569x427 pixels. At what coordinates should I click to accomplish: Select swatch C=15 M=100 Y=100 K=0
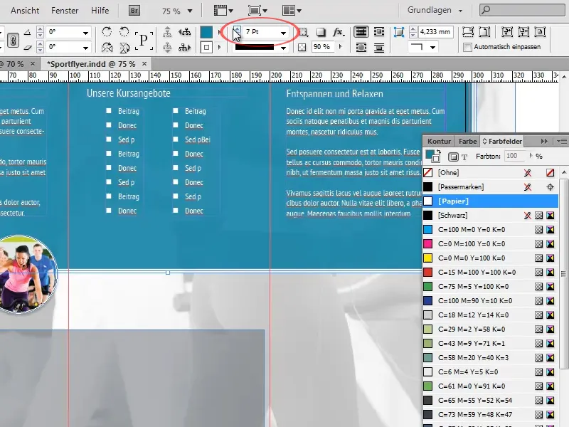pos(490,273)
